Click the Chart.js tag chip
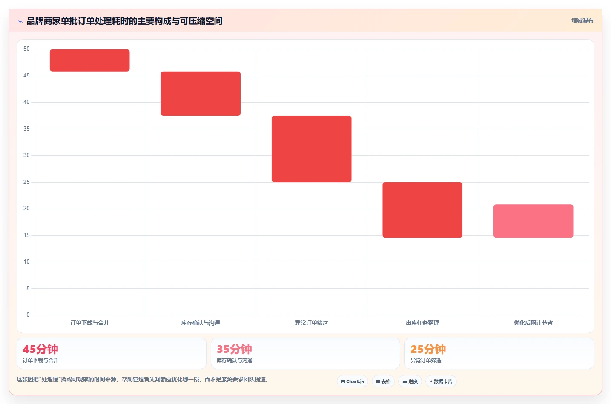The height and width of the screenshot is (404, 611). tap(353, 381)
